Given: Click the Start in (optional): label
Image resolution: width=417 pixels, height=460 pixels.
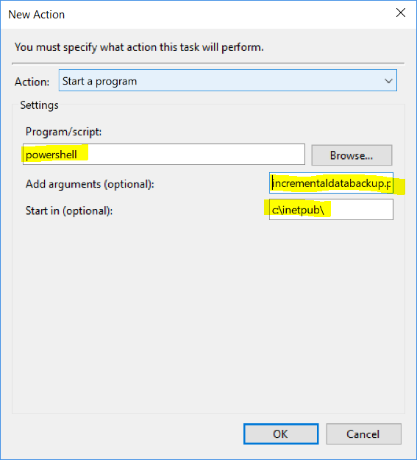Looking at the screenshot, I should click(x=69, y=211).
